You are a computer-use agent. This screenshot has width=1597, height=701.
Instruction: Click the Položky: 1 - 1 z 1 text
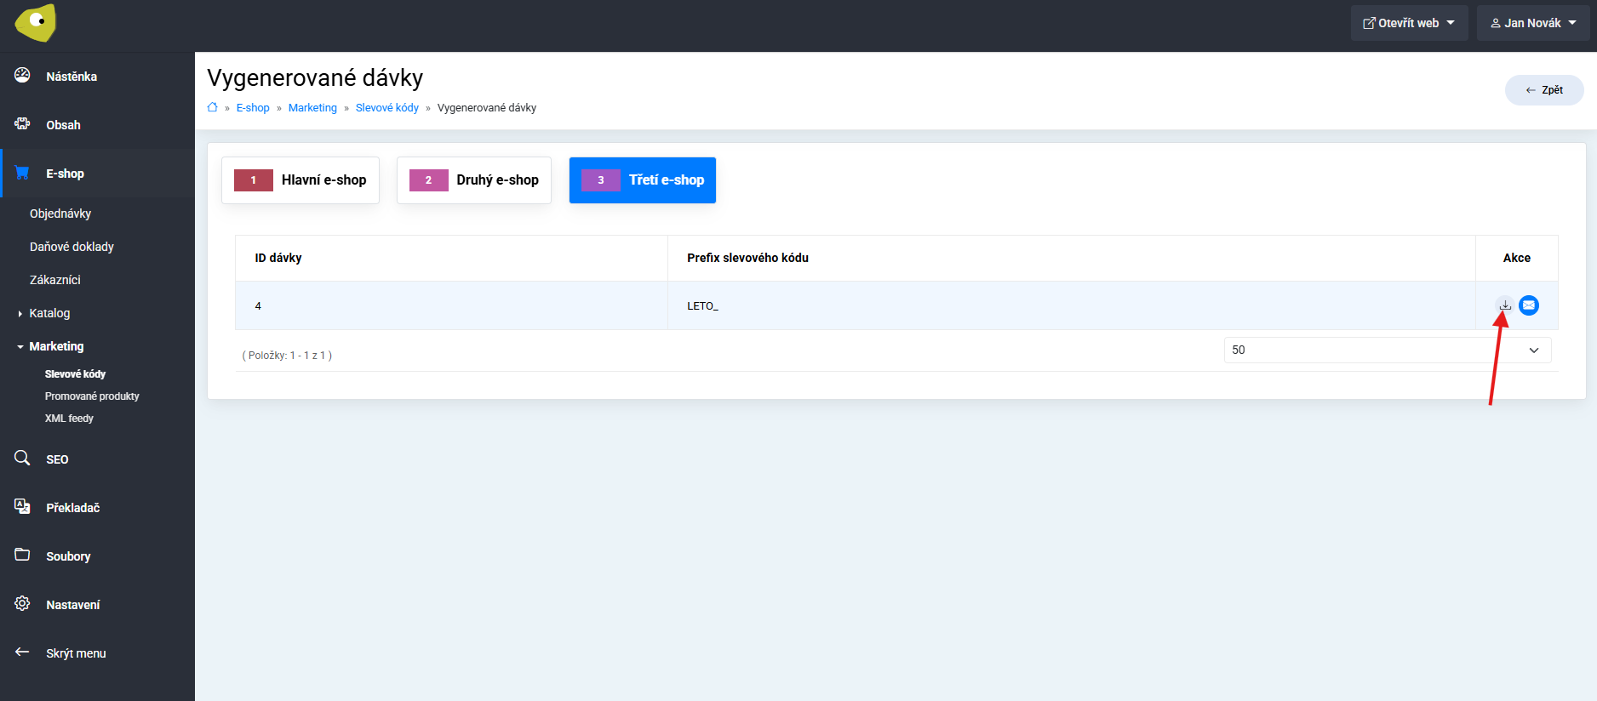coord(287,356)
